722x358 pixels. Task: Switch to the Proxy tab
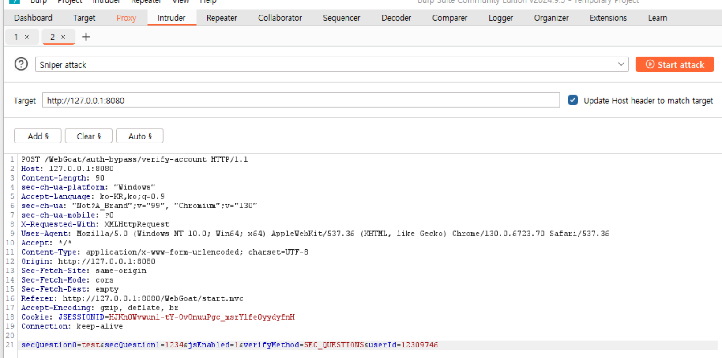pos(126,18)
